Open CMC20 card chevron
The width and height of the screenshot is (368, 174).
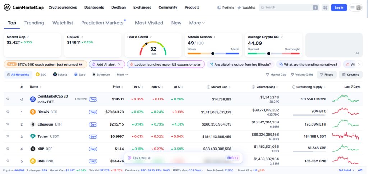tap(82, 37)
